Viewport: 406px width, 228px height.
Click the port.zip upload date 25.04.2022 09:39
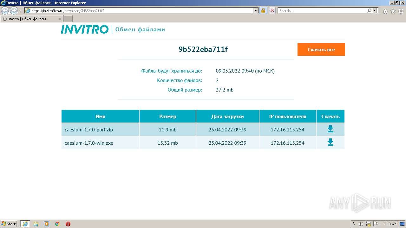click(227, 130)
